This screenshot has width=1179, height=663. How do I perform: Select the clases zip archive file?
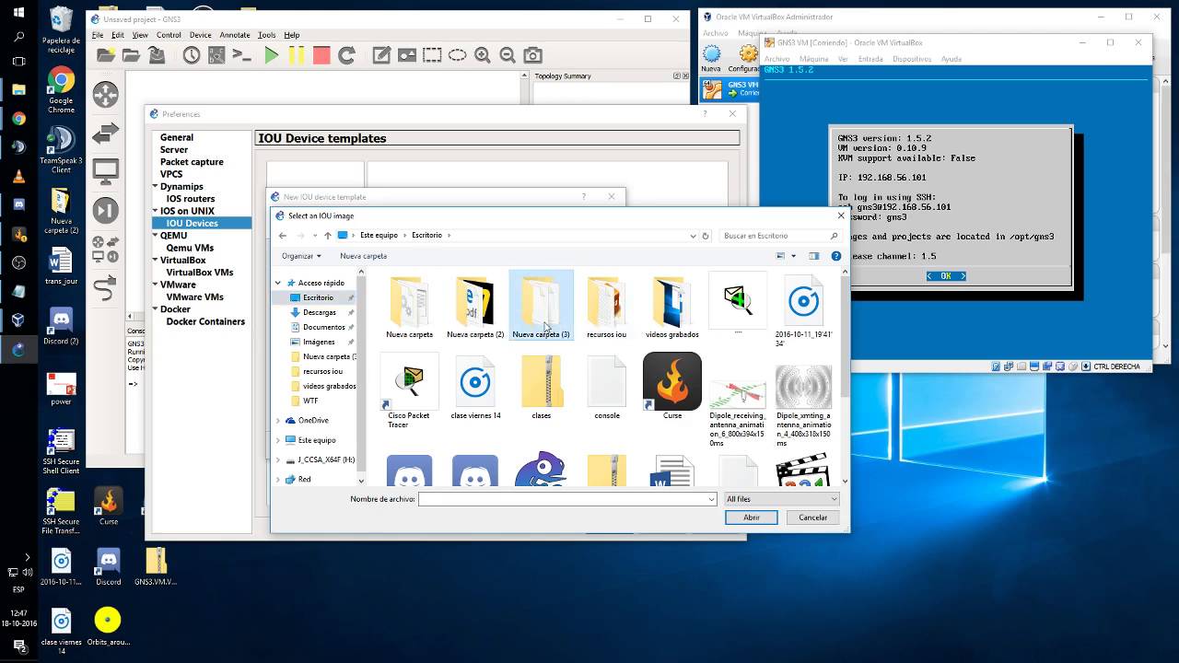542,387
